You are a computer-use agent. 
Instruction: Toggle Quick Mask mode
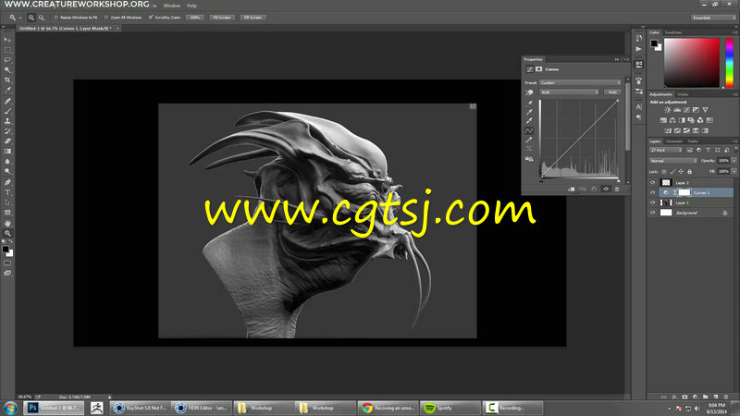pyautogui.click(x=7, y=263)
